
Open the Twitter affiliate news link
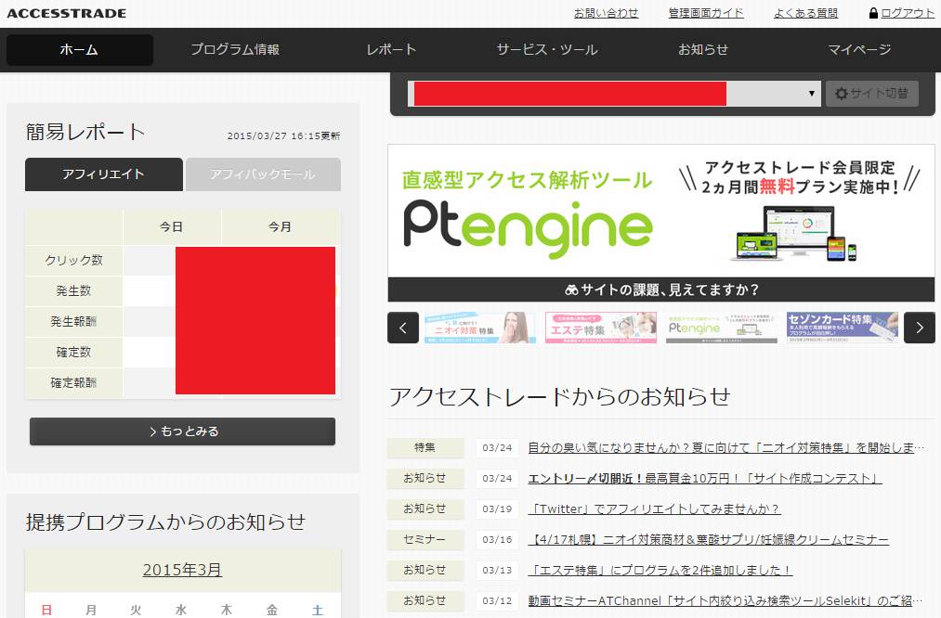click(x=654, y=509)
